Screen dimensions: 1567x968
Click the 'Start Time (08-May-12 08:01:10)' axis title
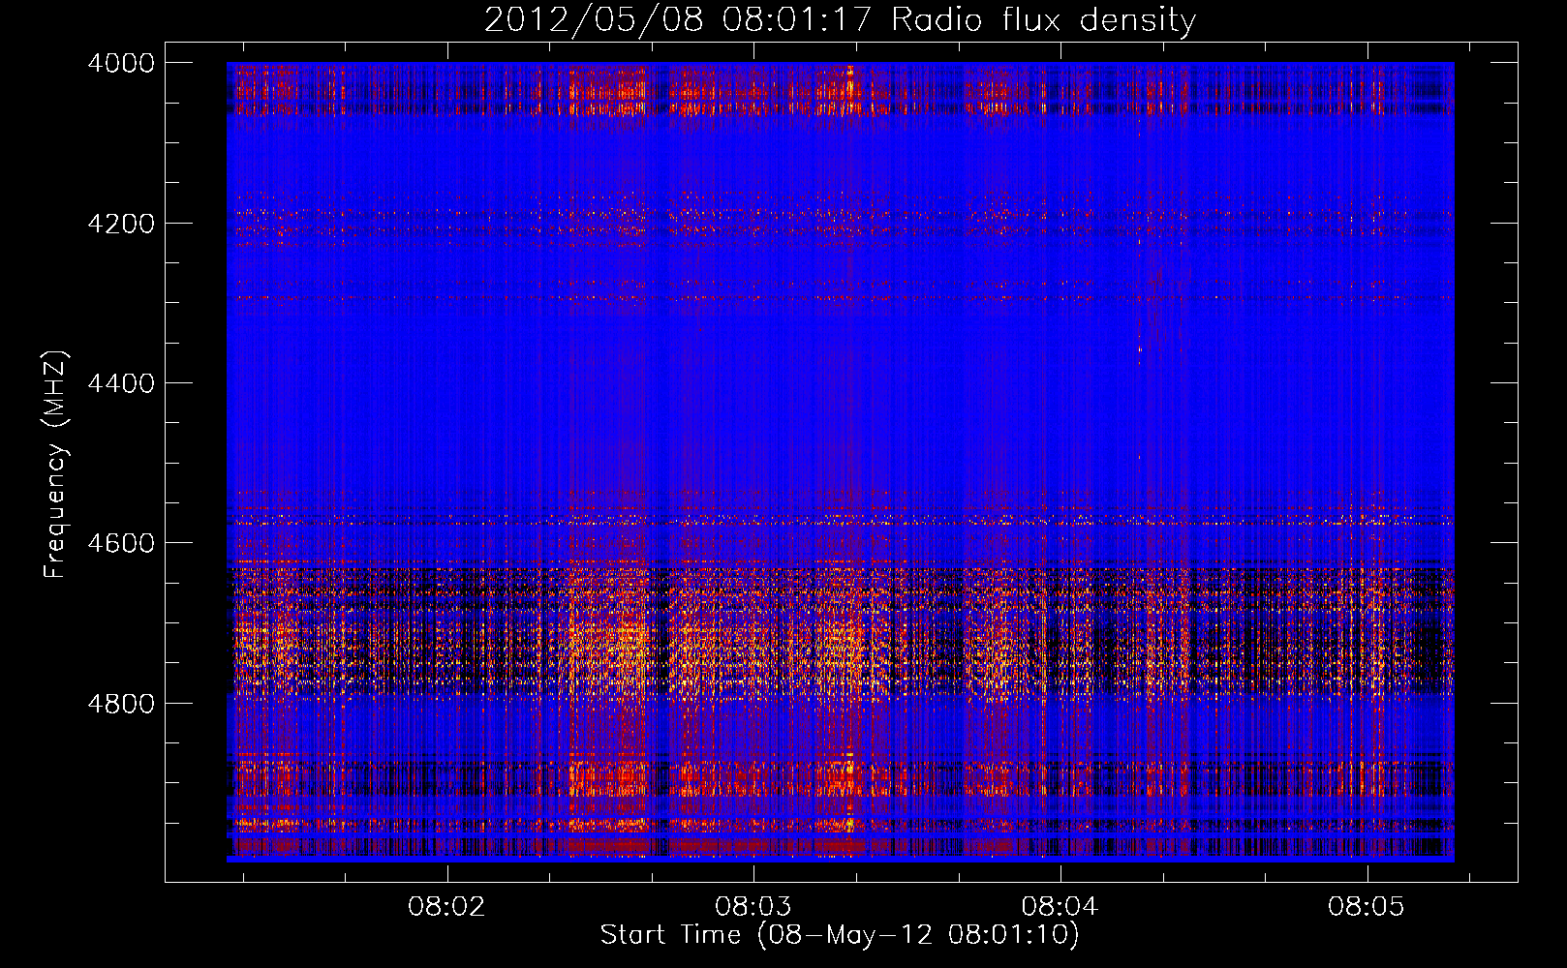pyautogui.click(x=840, y=935)
